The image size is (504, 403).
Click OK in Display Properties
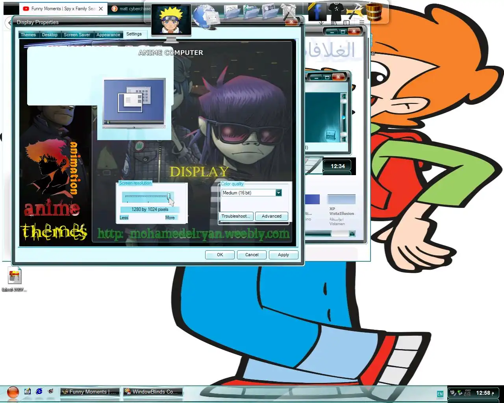click(220, 255)
